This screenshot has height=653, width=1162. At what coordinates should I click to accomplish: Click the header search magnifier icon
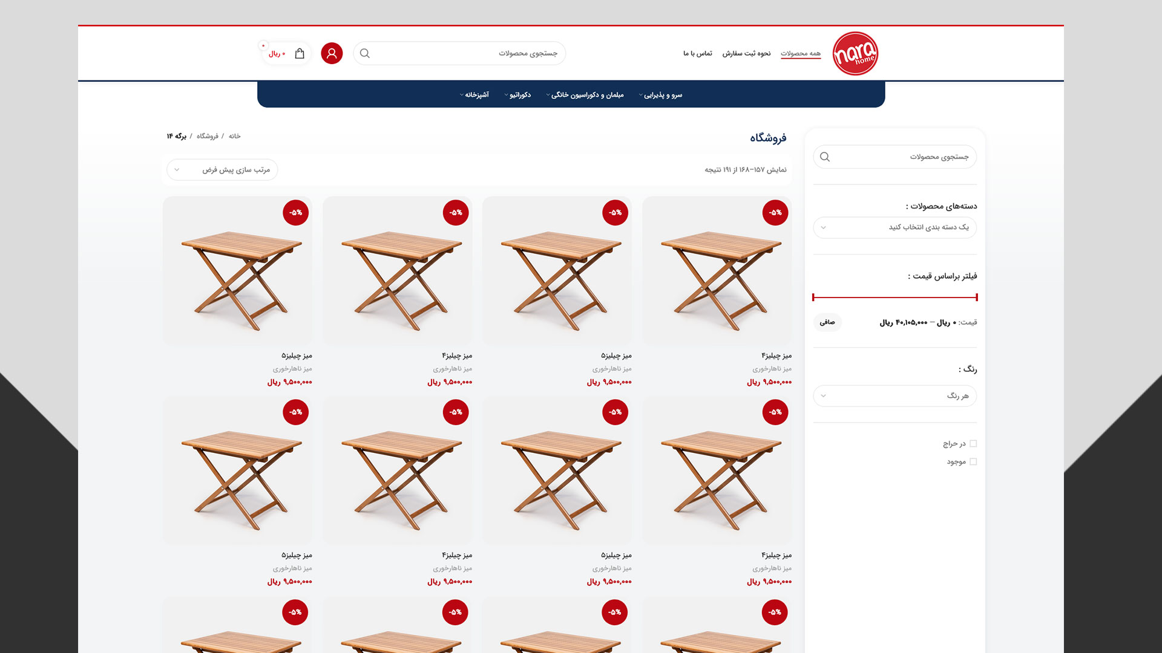pyautogui.click(x=365, y=53)
